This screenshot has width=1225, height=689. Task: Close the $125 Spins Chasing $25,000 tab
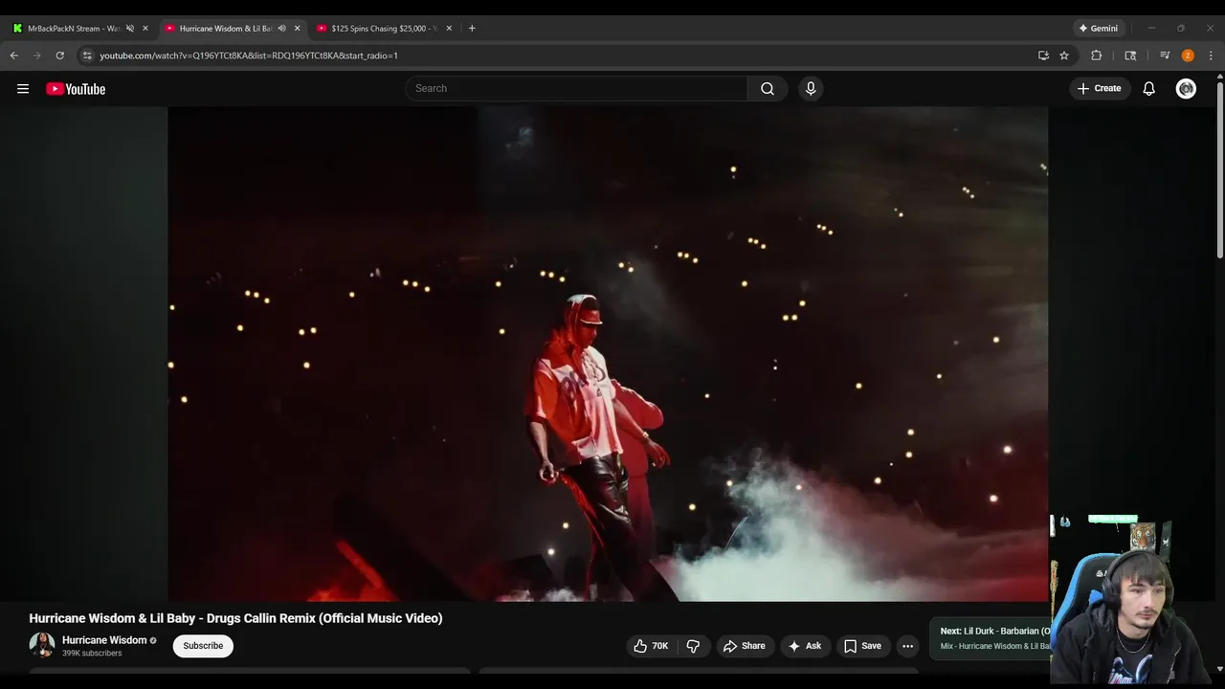coord(449,28)
